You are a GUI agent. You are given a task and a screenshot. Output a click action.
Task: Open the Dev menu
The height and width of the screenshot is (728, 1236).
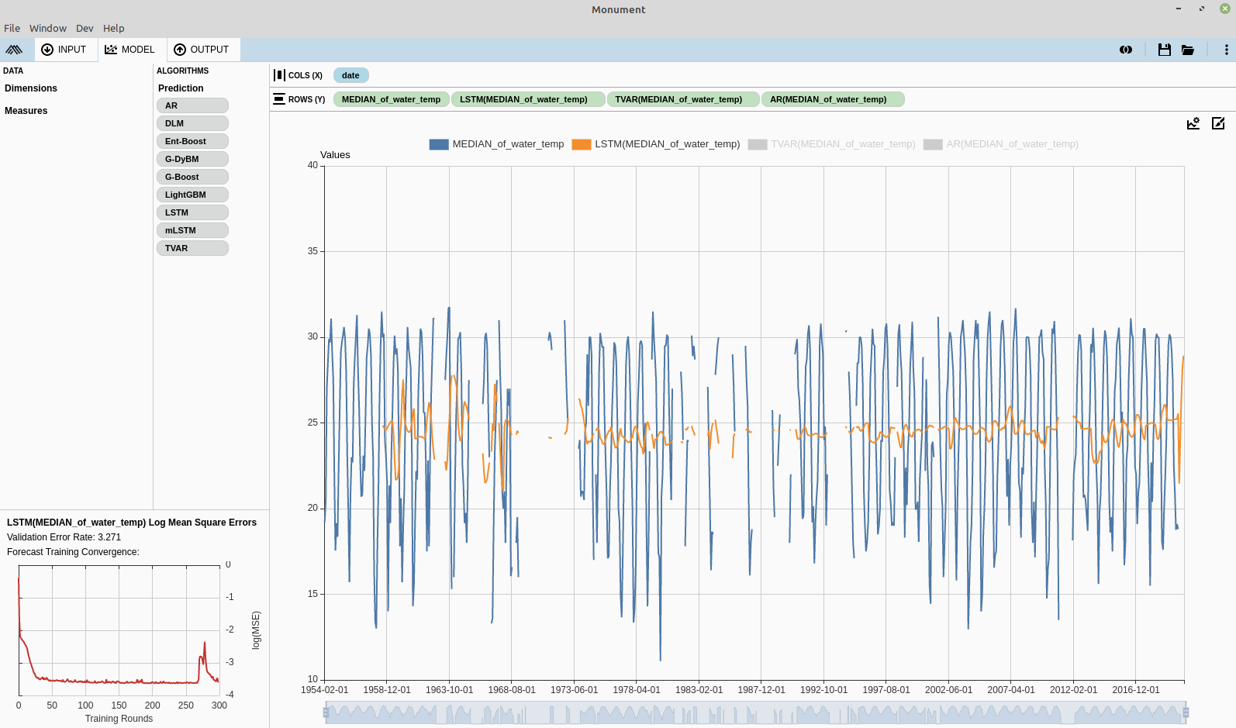point(85,28)
